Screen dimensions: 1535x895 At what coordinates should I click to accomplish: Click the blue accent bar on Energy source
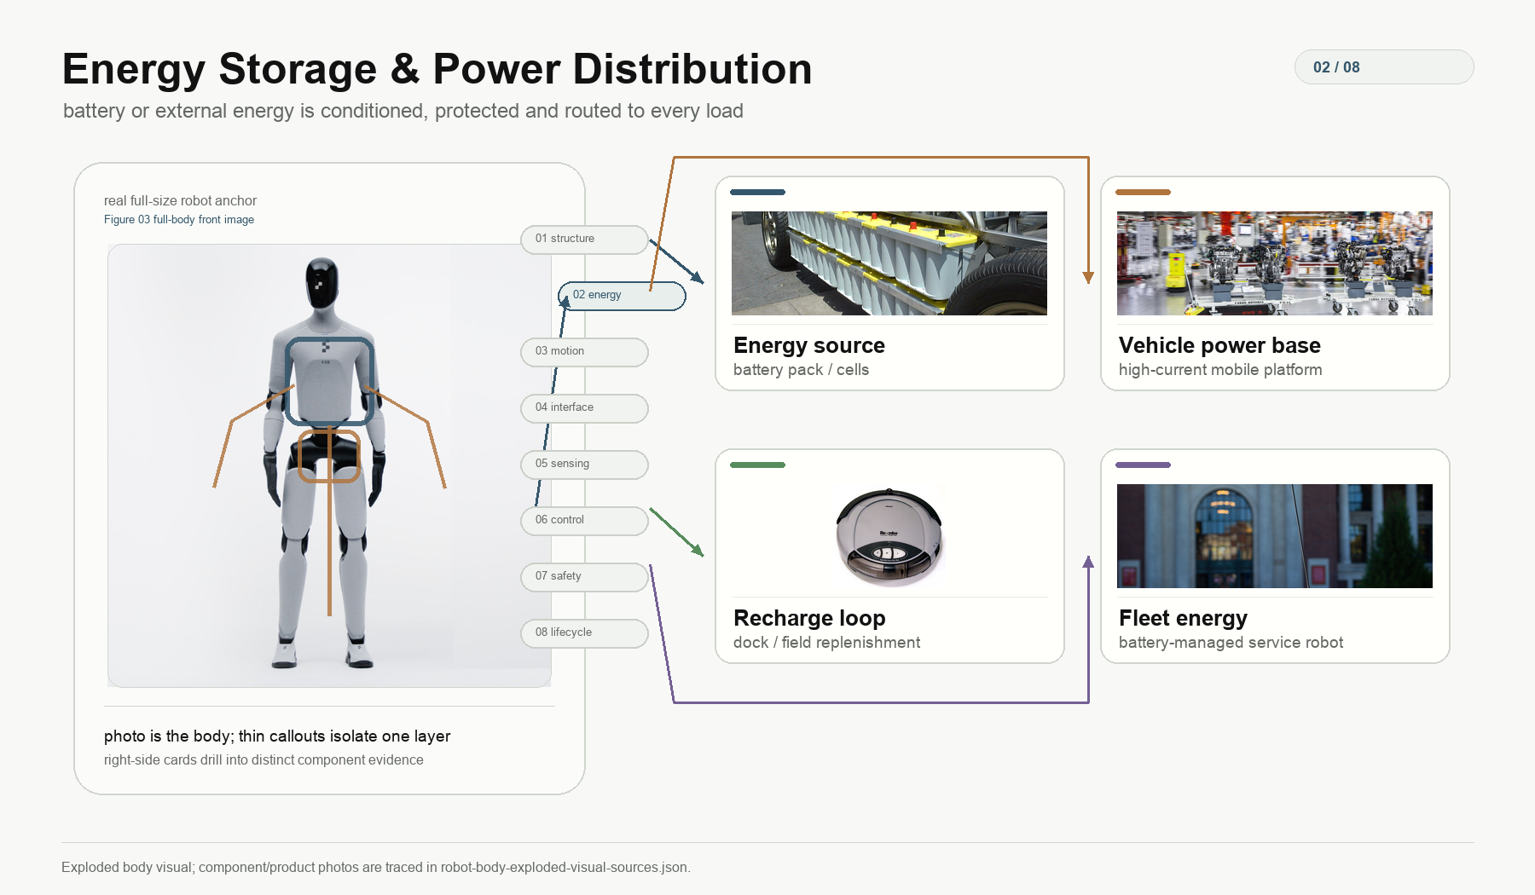click(x=757, y=193)
